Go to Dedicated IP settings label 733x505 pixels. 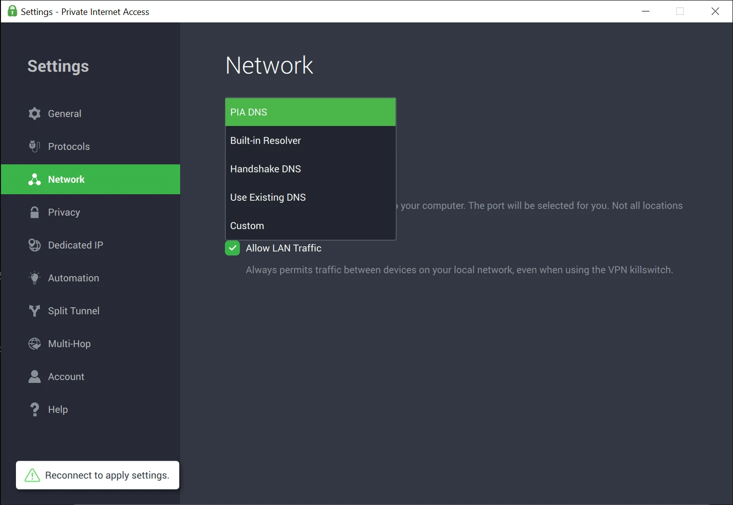[76, 245]
